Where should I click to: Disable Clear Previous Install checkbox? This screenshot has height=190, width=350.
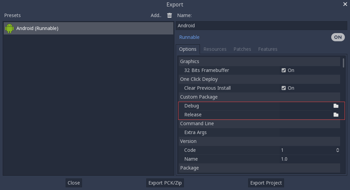[x=284, y=88]
